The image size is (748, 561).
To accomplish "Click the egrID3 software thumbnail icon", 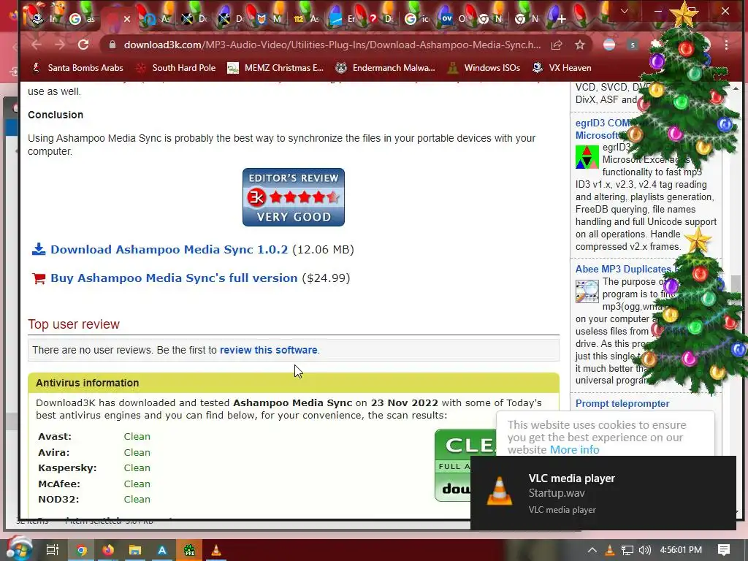I will click(x=587, y=157).
